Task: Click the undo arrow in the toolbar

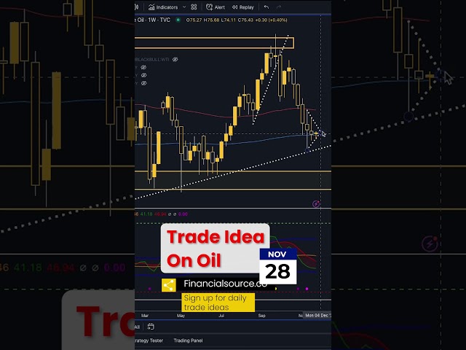Action: [266, 7]
